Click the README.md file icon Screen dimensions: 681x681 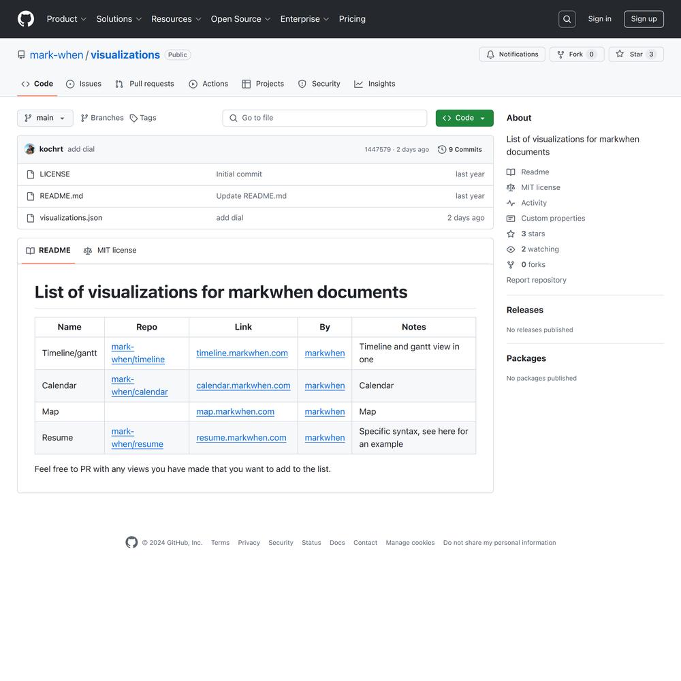click(31, 196)
